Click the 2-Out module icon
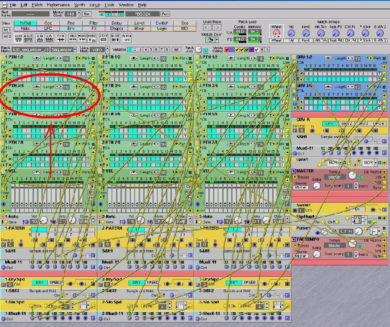 18,38
